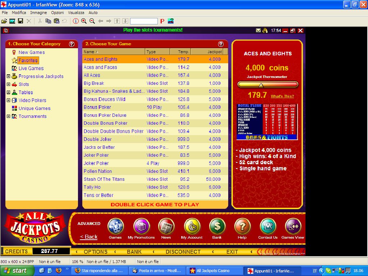This screenshot has width=368, height=276.
Task: Sort game list by Jackpot column header
Action: 207,52
